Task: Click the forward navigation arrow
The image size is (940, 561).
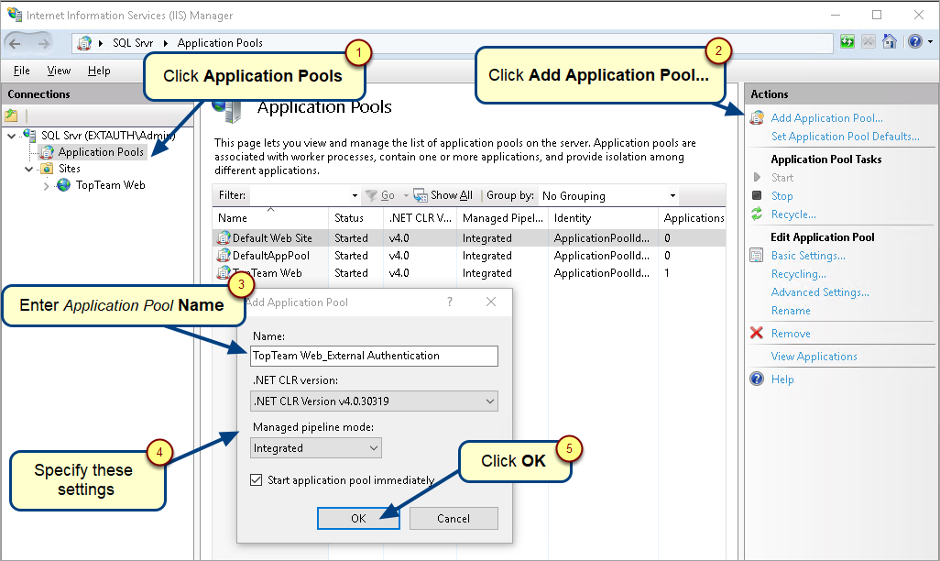Action: coord(44,43)
